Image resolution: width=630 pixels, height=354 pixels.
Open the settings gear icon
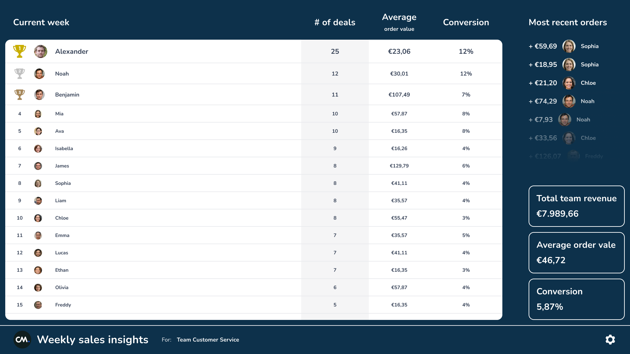click(x=610, y=340)
